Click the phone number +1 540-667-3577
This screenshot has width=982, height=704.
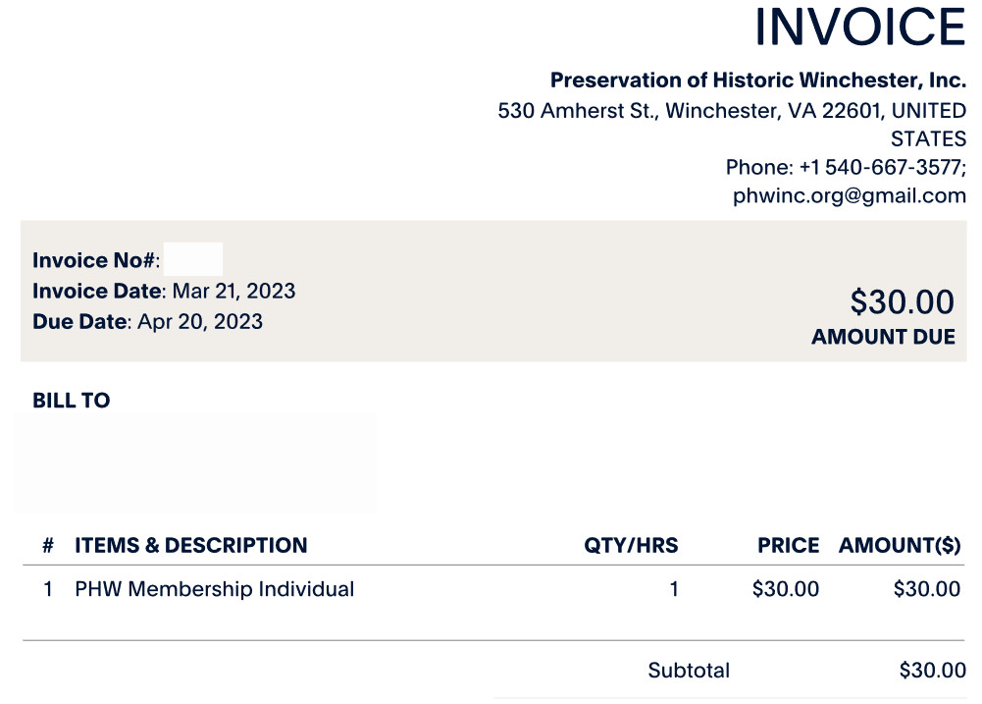click(x=882, y=167)
